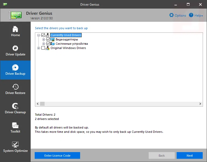
Task: Click the Enter License Code button
Action: coord(57,156)
